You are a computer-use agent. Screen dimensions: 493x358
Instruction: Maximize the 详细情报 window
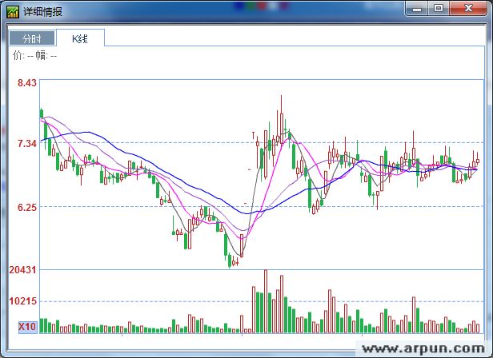pos(438,8)
